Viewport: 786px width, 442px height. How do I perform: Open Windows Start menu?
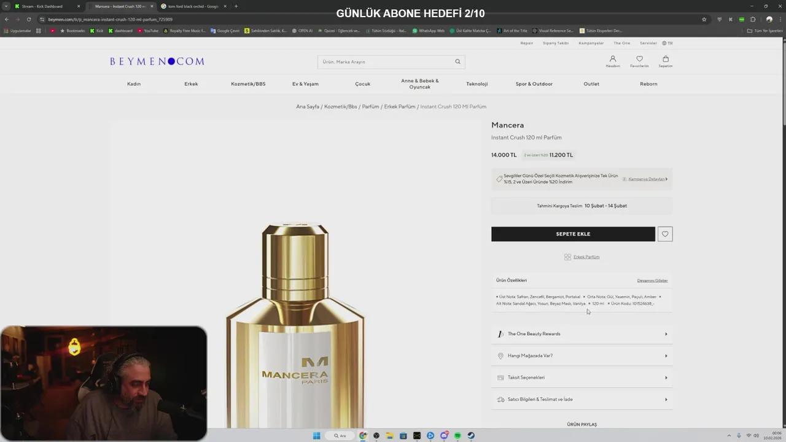click(317, 436)
